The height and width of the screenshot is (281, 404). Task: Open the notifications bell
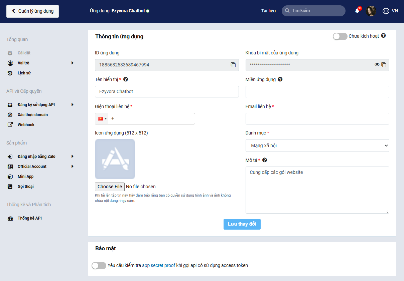(x=357, y=11)
